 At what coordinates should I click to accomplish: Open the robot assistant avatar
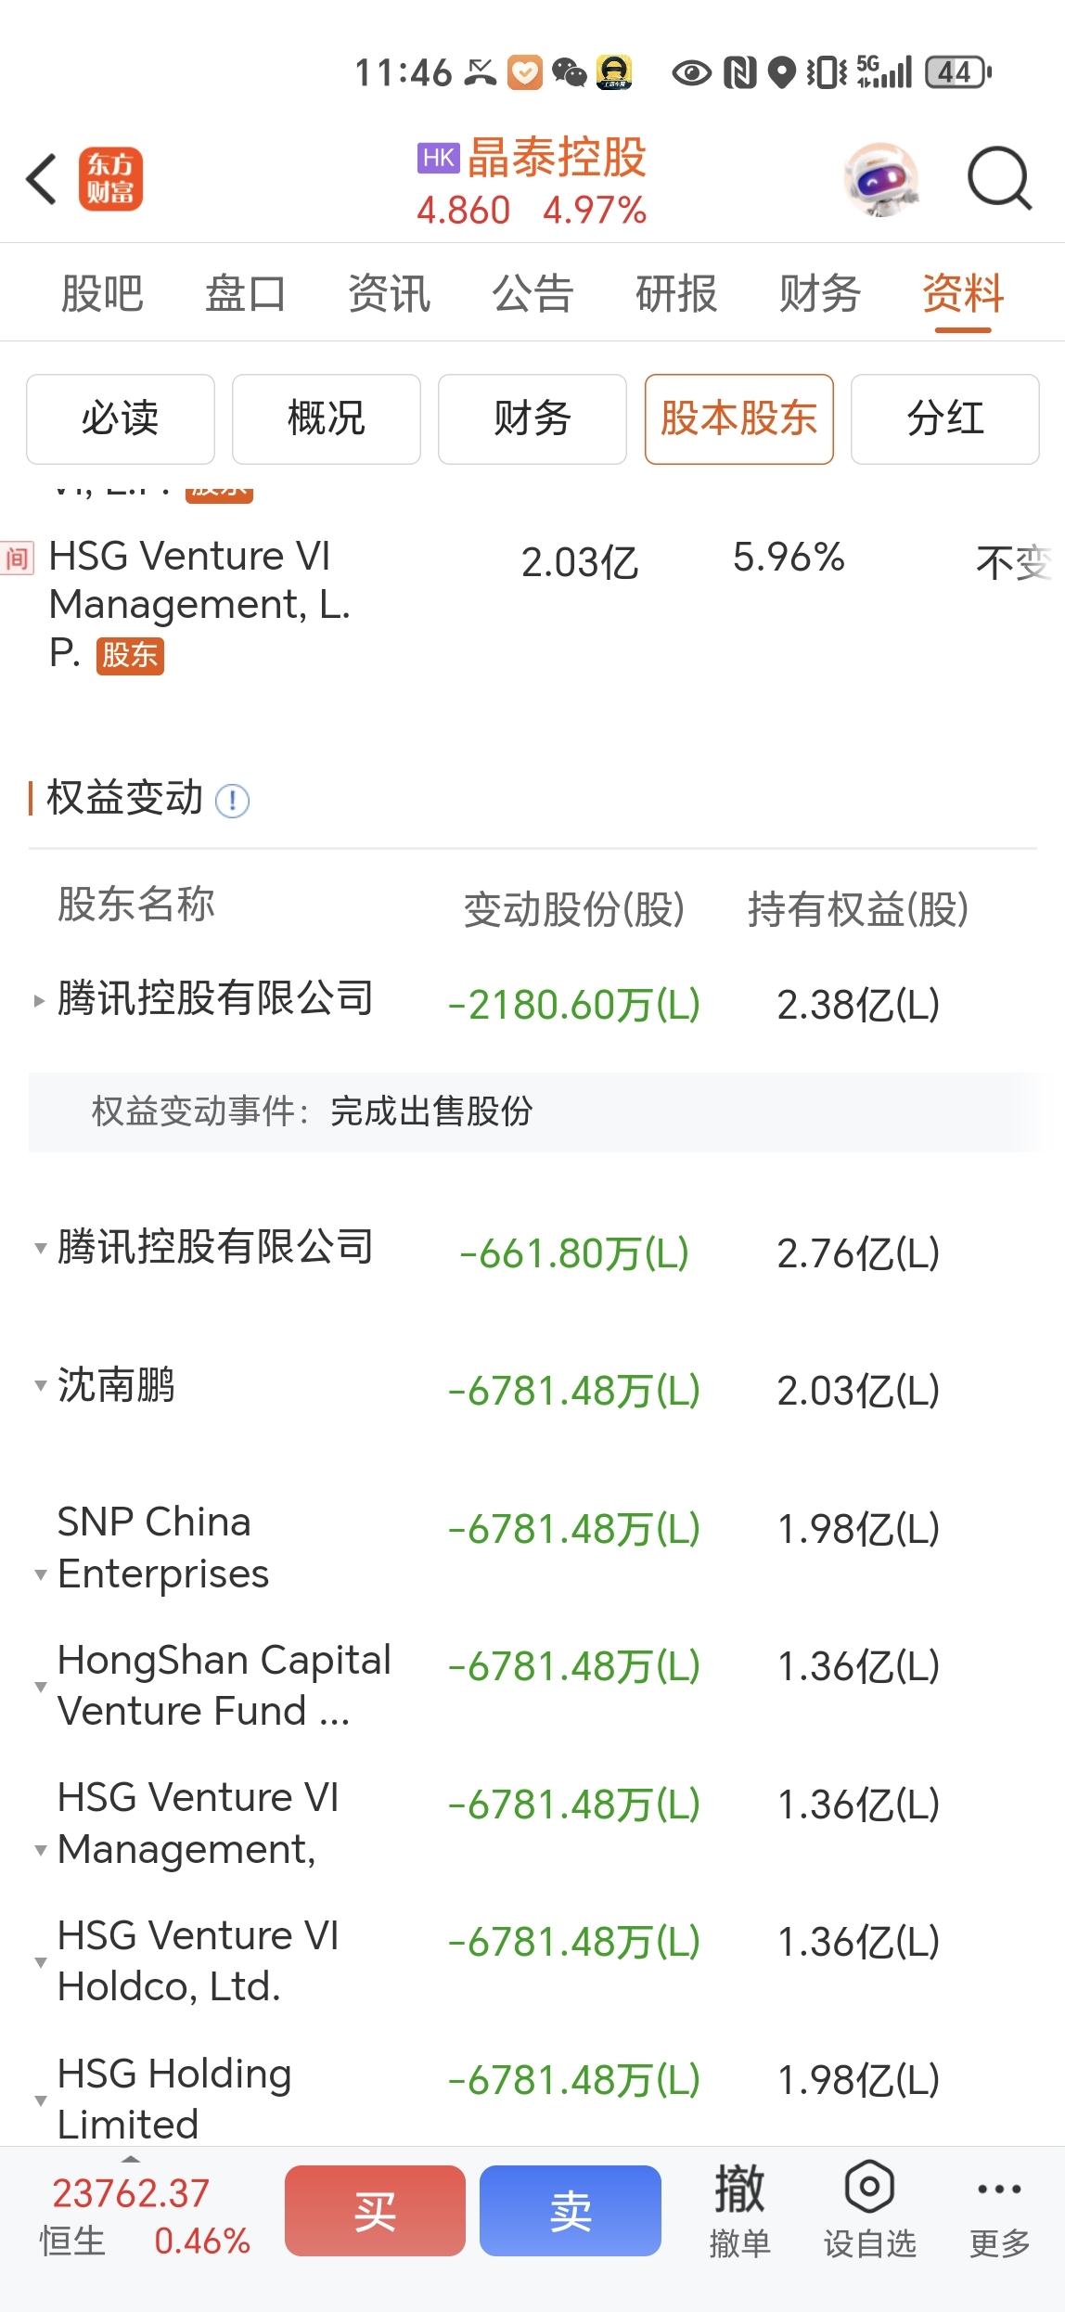(x=881, y=179)
